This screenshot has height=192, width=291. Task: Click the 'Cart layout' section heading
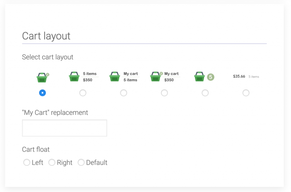46,36
